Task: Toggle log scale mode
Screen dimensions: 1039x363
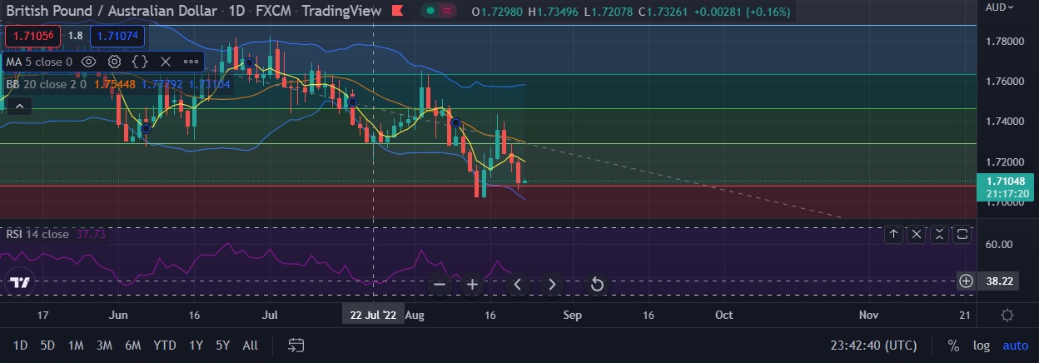Action: point(982,345)
